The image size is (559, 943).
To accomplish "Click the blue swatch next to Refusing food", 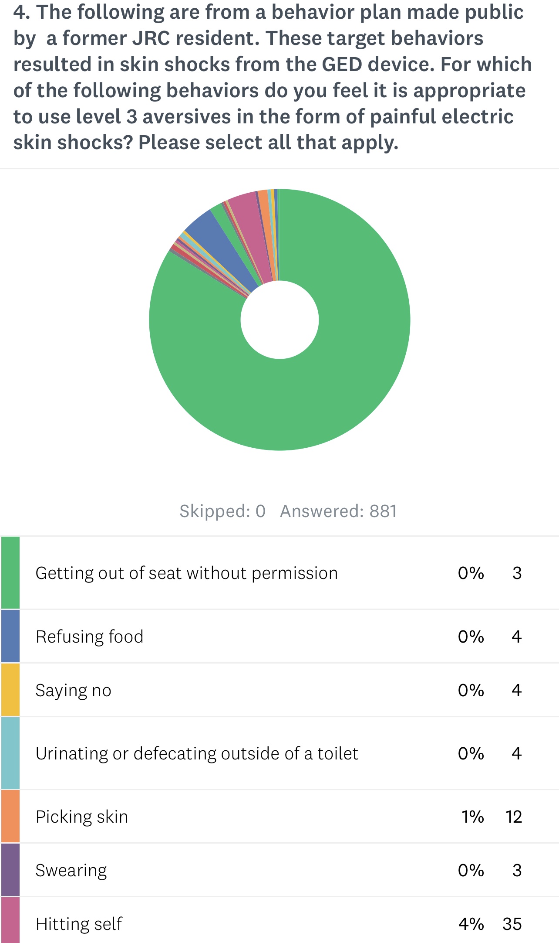I will pos(10,636).
